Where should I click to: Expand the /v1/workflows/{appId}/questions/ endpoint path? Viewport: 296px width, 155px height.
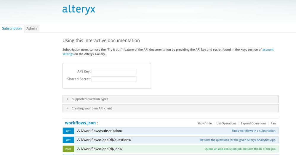pos(104,140)
